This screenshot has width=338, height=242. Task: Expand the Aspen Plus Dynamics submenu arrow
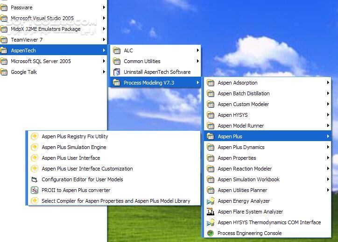[328, 147]
